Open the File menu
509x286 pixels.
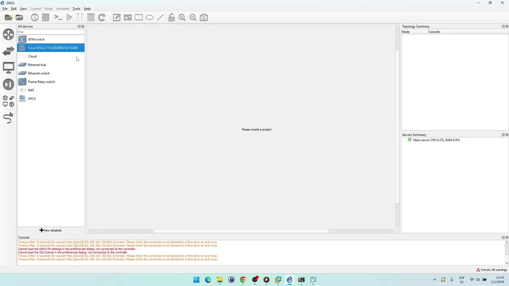coord(5,9)
